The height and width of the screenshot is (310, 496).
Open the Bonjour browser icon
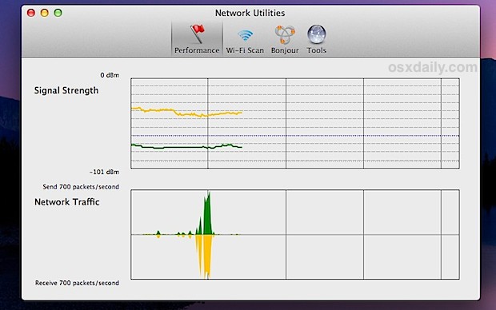[285, 34]
